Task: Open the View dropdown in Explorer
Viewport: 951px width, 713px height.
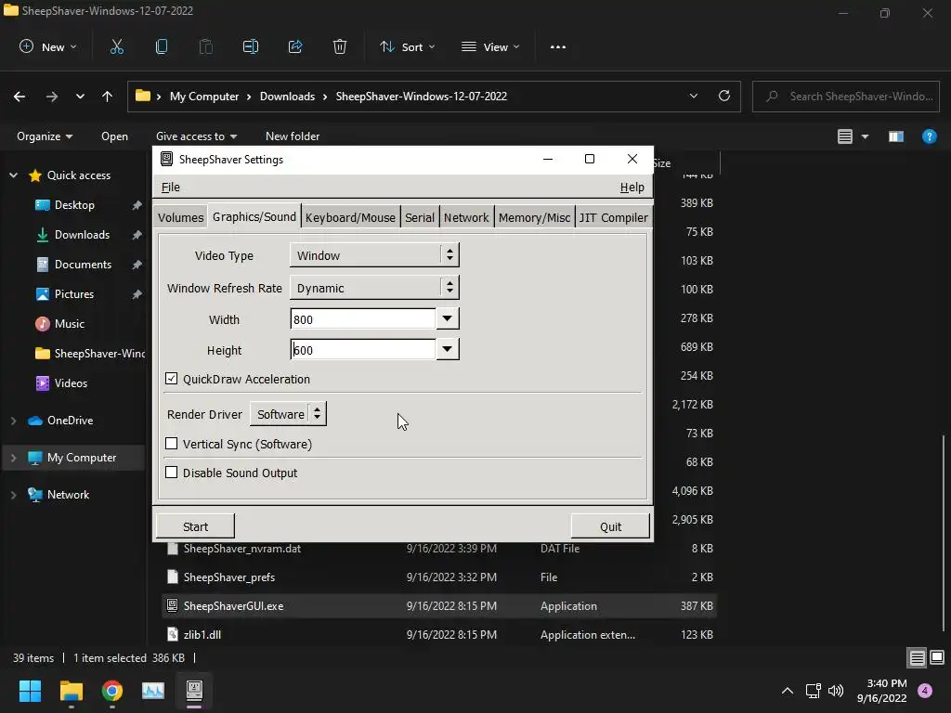Action: coord(490,46)
